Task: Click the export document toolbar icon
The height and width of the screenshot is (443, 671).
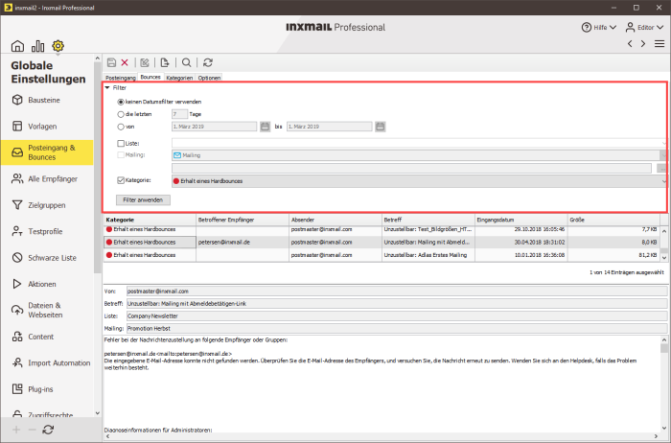Action: (165, 62)
